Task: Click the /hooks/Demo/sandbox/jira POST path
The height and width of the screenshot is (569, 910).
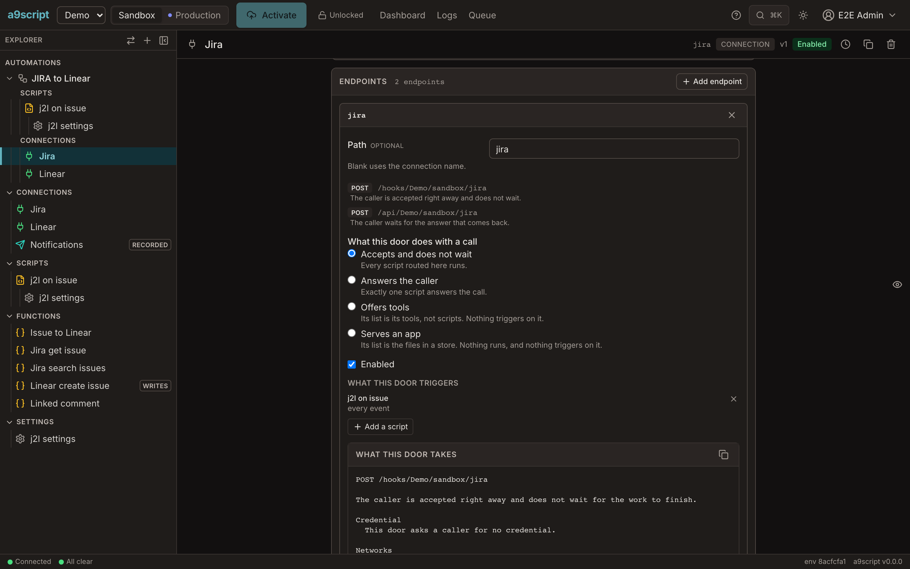Action: click(432, 188)
